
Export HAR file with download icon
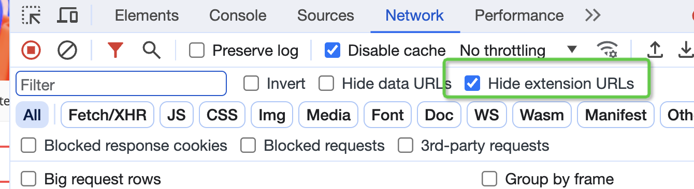click(686, 50)
